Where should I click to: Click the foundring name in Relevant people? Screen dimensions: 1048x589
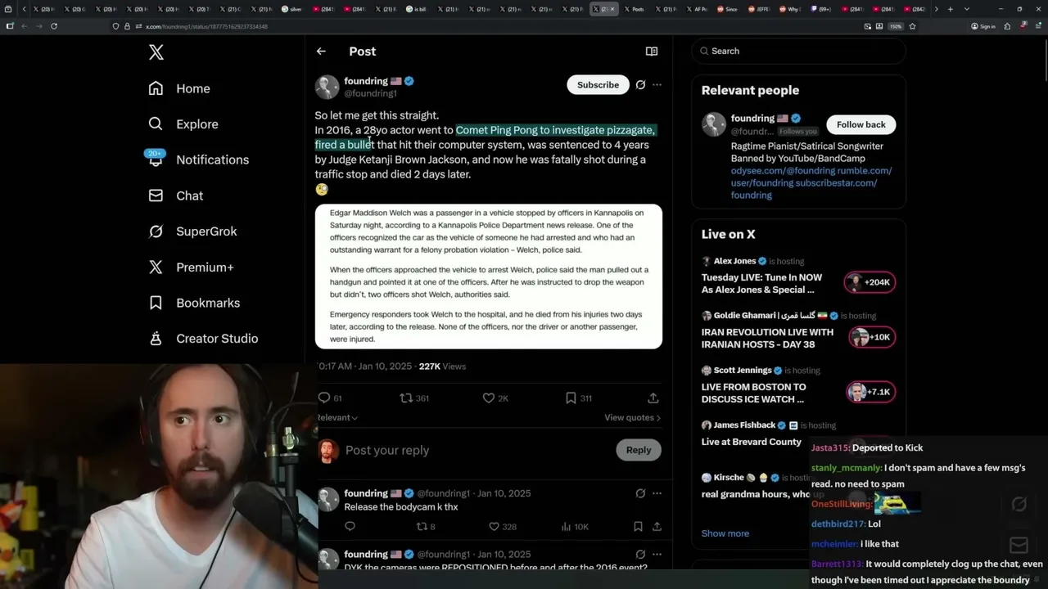(752, 119)
